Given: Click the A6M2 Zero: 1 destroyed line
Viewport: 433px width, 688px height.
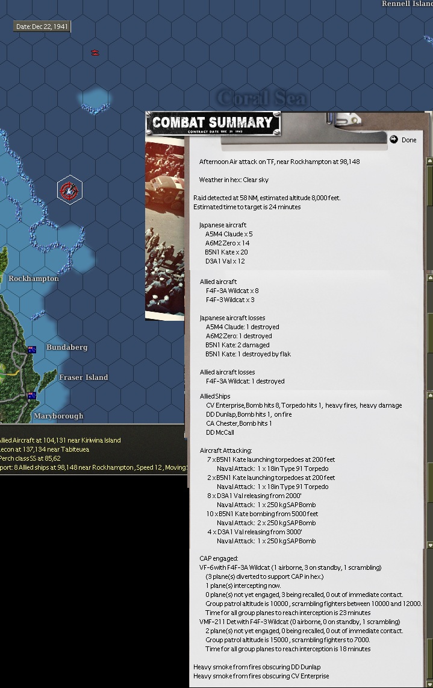Looking at the screenshot, I should [239, 336].
